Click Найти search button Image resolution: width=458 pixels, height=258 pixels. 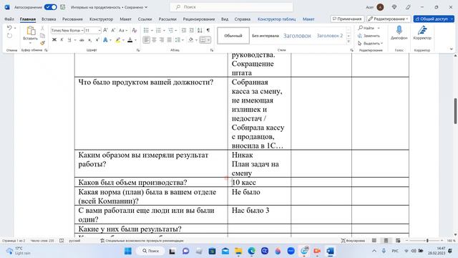click(x=366, y=28)
